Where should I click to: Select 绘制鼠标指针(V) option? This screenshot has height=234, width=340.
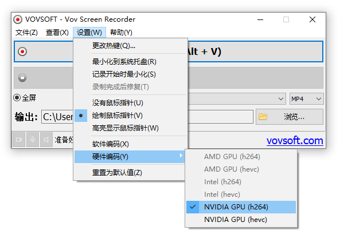[131, 116]
